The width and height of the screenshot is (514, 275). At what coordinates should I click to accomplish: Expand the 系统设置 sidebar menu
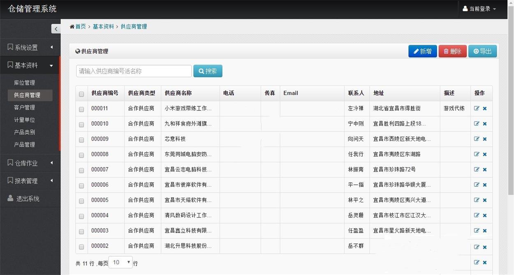click(30, 48)
